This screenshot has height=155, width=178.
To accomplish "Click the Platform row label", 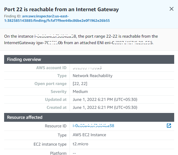I will (x=58, y=153).
